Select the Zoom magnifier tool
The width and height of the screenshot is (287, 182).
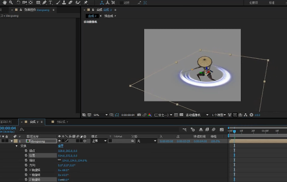click(x=11, y=2)
